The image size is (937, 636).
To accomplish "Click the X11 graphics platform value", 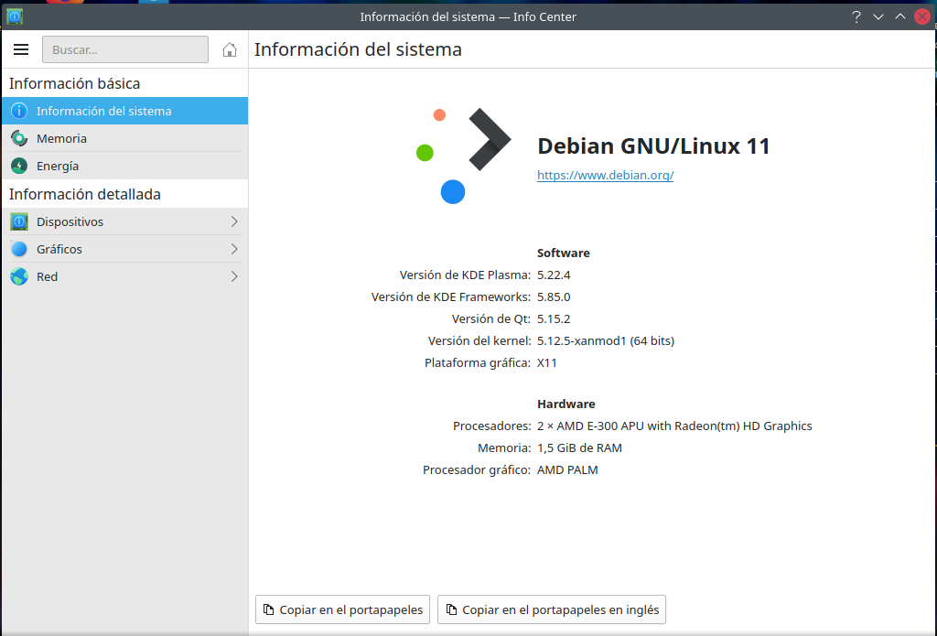I will pos(547,362).
